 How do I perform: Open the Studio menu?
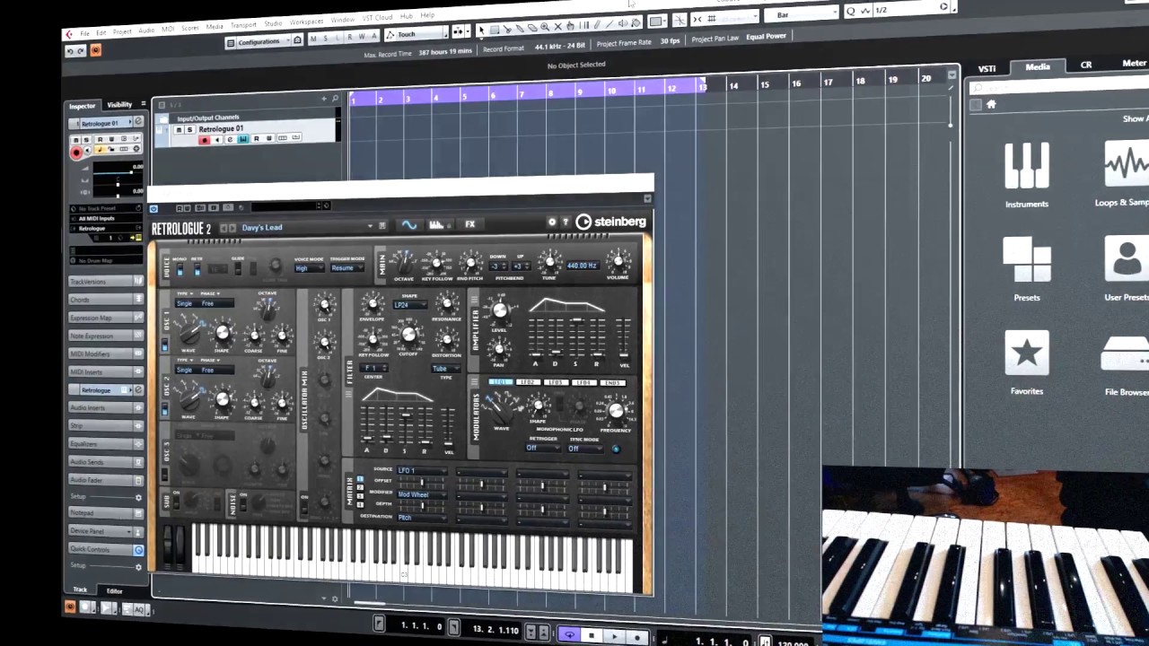[x=273, y=23]
